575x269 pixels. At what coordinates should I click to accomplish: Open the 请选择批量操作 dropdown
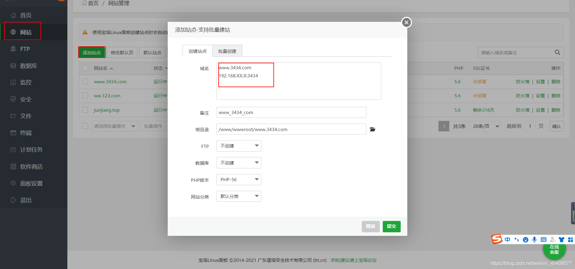point(114,126)
